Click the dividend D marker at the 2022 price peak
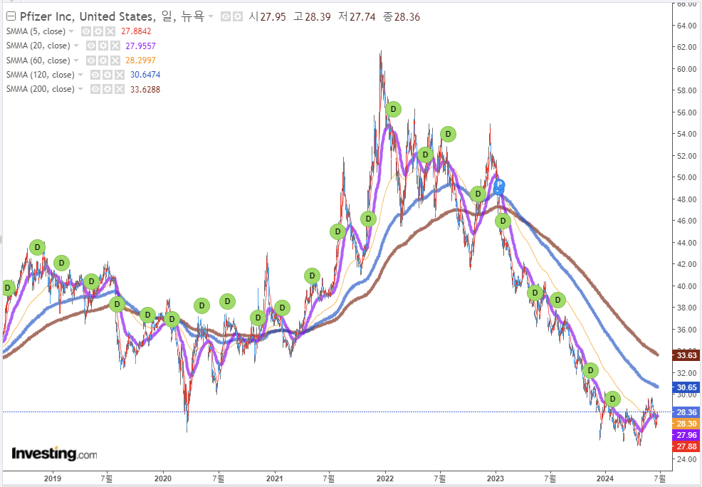 393,109
